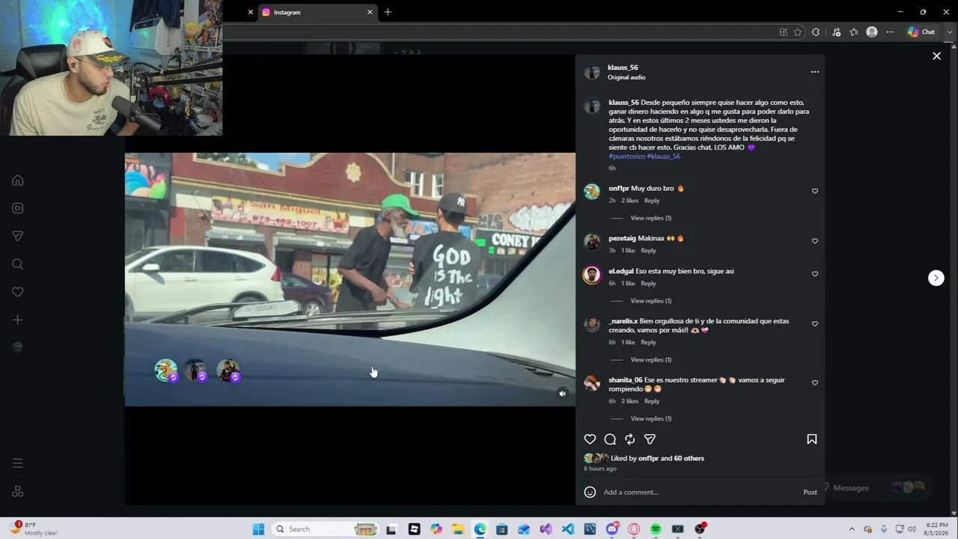958x539 pixels.
Task: Open Copilot Chat in the browser toolbar
Action: [x=921, y=32]
